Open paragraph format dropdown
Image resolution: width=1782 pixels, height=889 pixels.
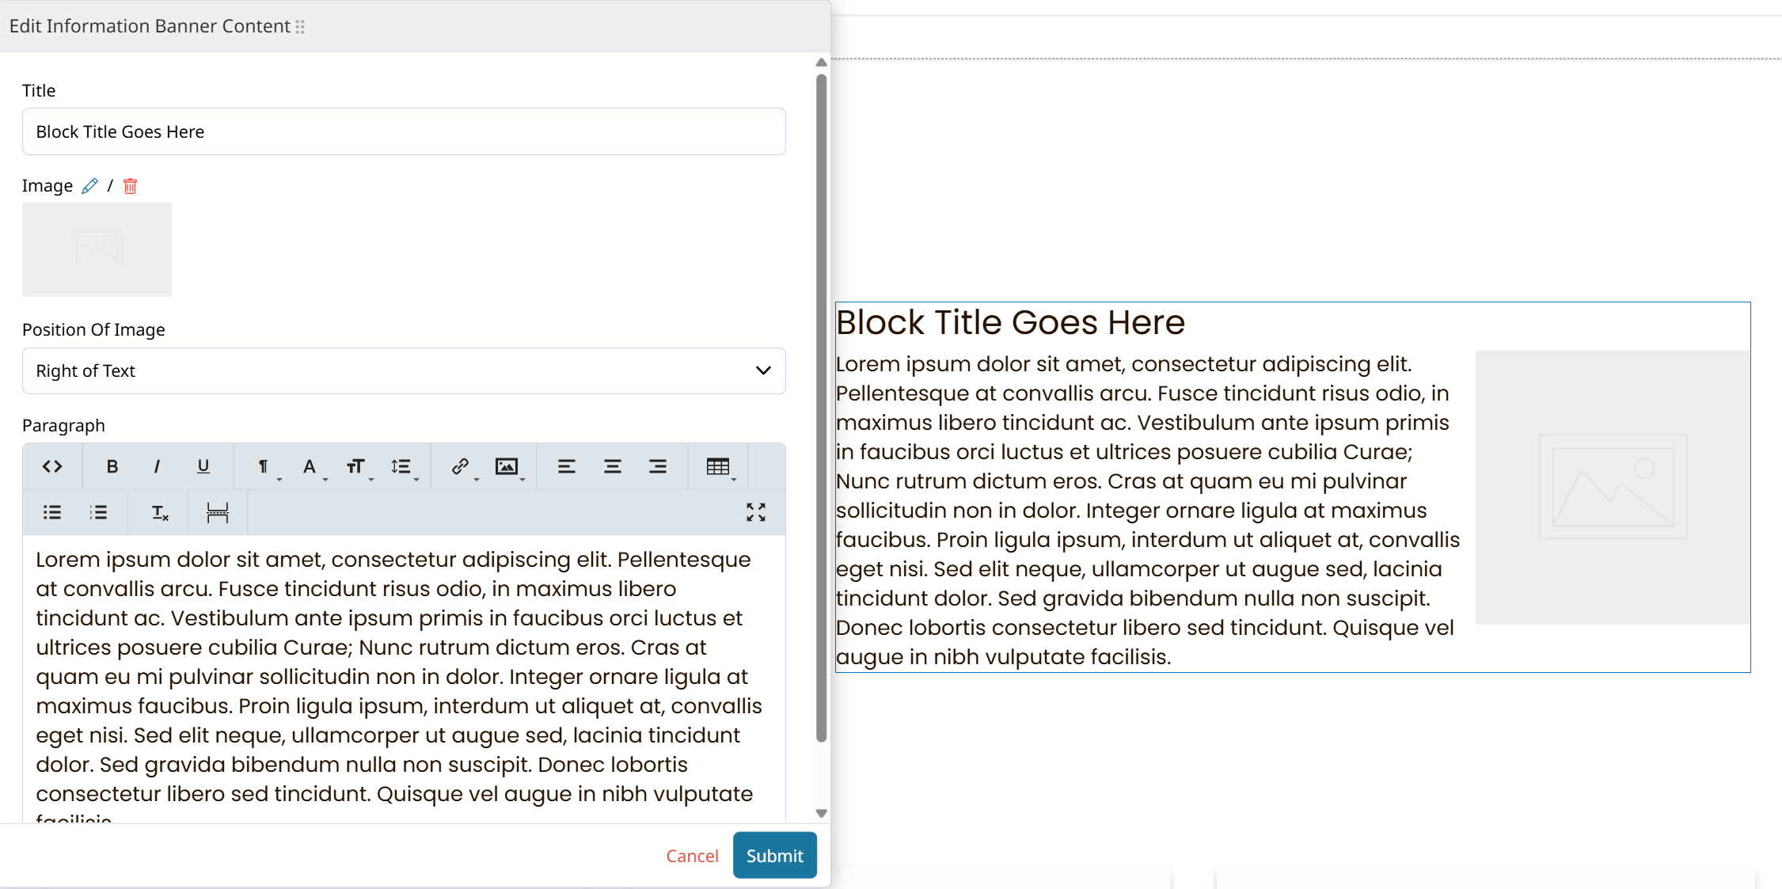tap(264, 466)
